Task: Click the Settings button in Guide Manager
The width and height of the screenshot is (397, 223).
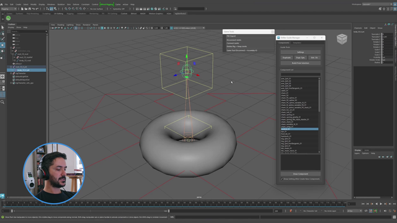Action: click(300, 52)
